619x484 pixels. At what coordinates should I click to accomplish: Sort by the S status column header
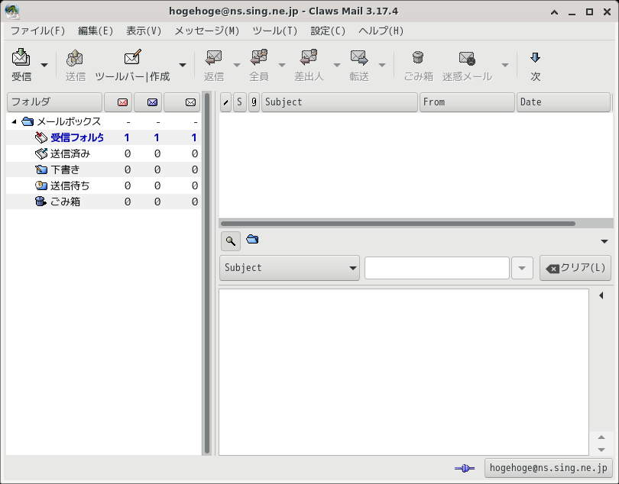(x=240, y=102)
